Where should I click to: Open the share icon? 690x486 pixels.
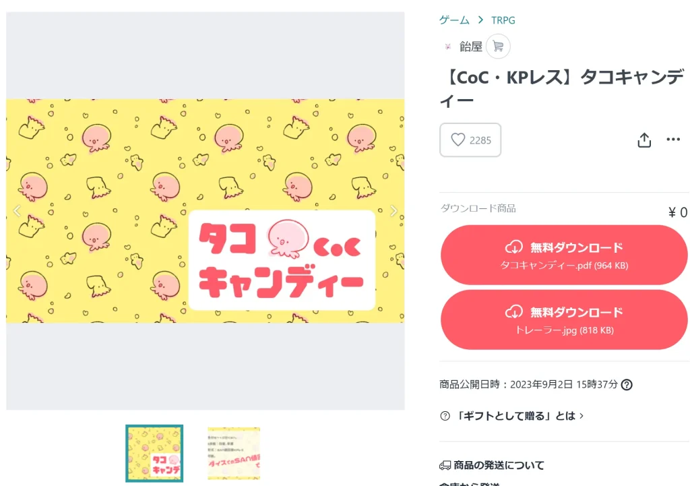click(644, 140)
